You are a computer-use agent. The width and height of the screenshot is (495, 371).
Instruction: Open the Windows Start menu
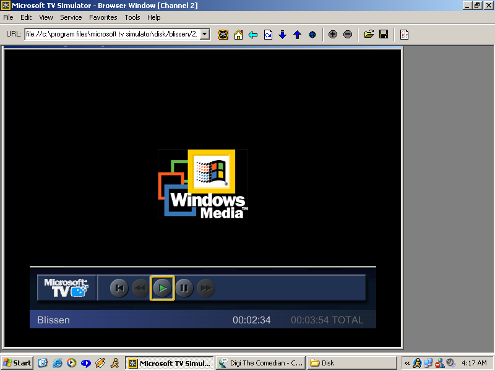[17, 363]
